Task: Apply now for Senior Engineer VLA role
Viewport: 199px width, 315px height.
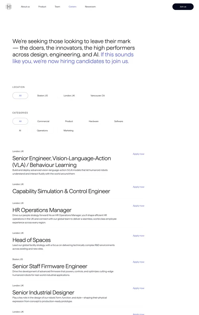Action: point(138,154)
